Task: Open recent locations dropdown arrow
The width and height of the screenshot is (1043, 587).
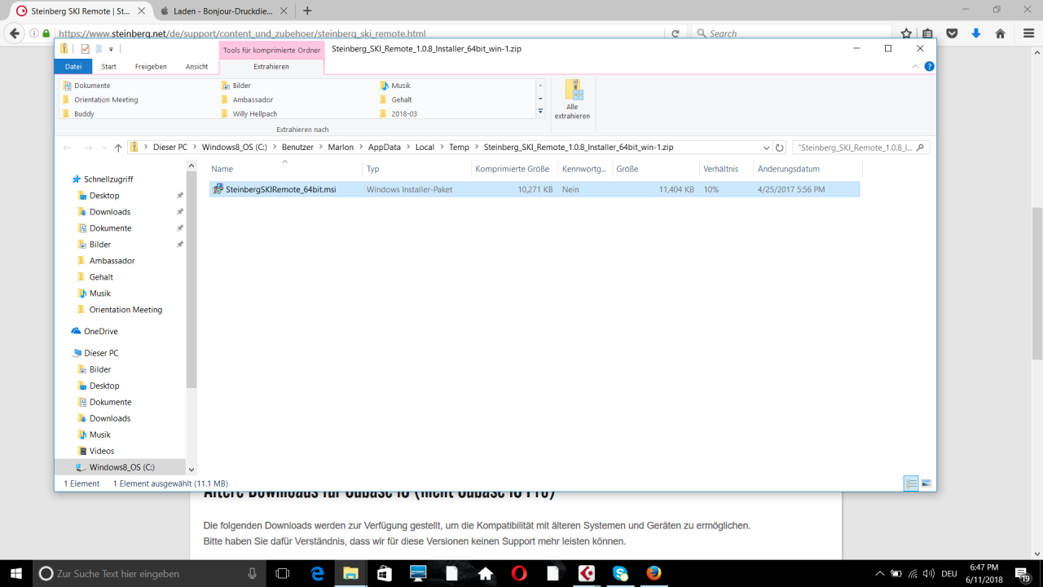Action: [103, 148]
